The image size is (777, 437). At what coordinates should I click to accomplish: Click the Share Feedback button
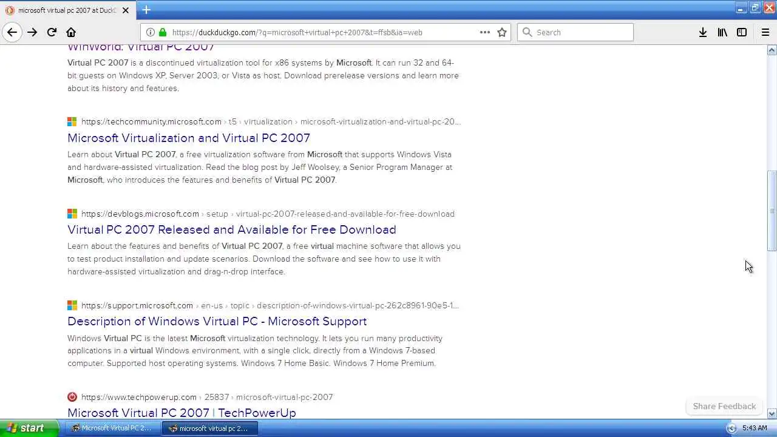[724, 406]
